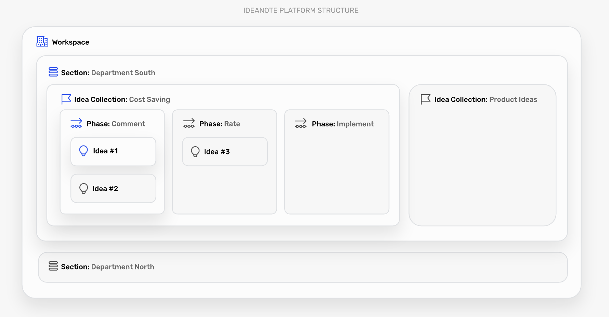Click the Product Ideas collection flag icon

click(426, 99)
